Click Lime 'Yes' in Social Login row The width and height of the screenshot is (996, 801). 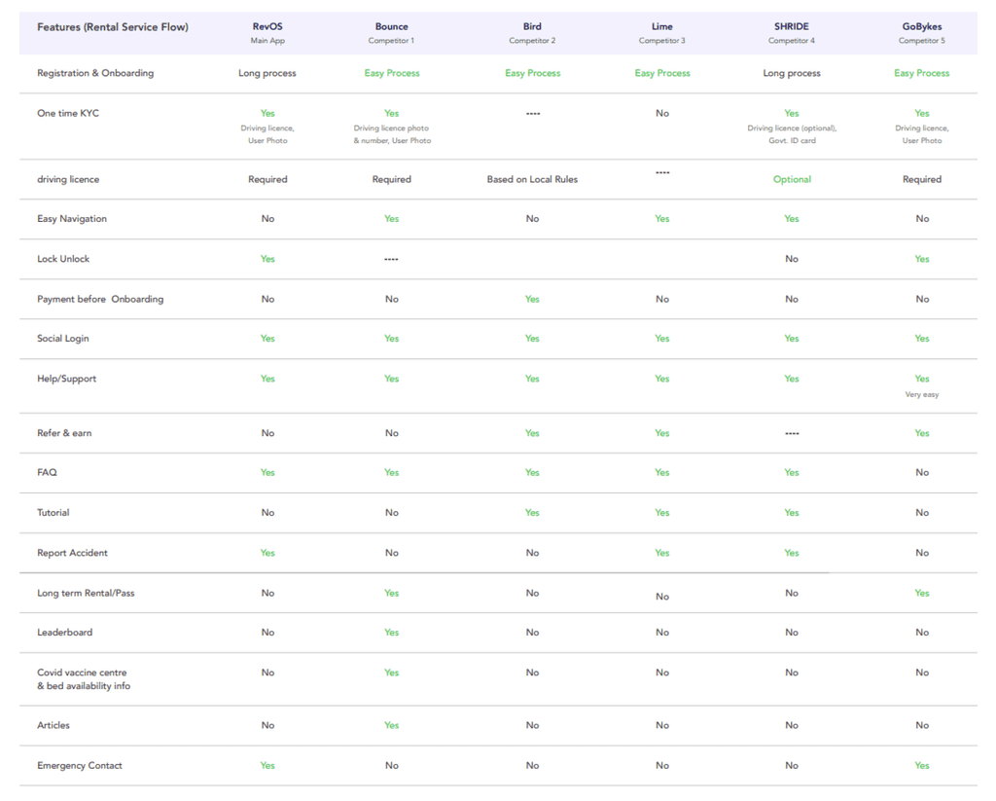[661, 338]
